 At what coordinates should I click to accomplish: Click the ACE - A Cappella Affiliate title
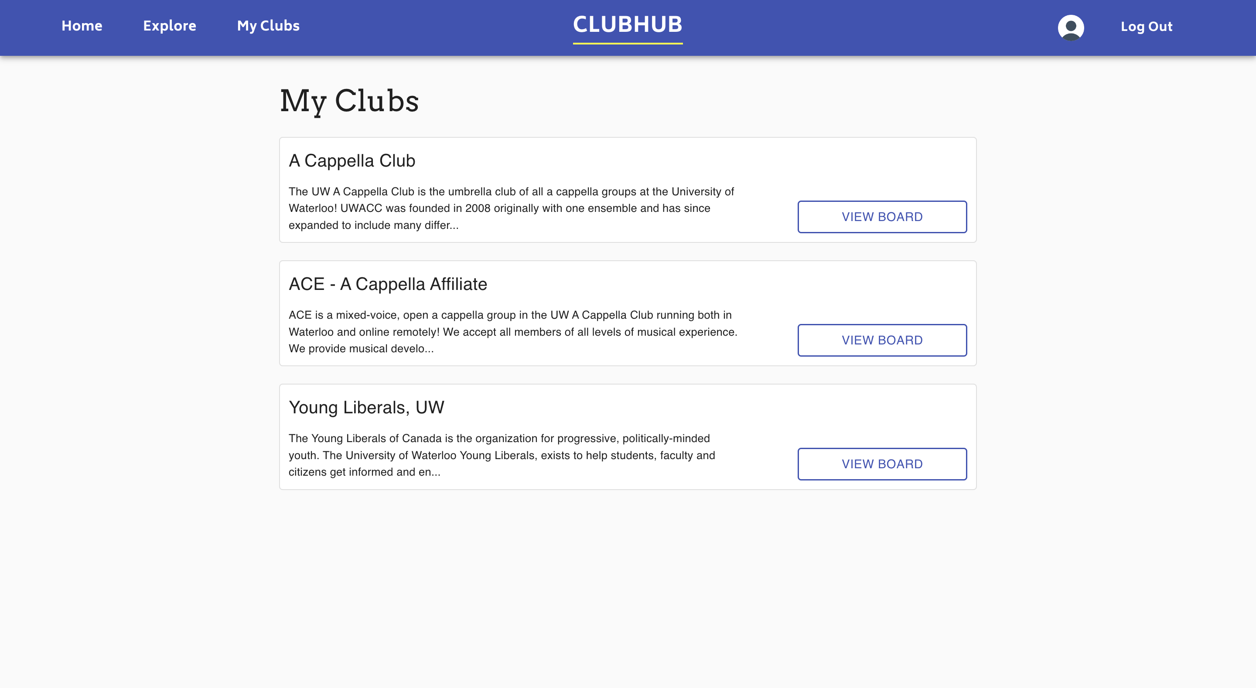[x=388, y=284]
